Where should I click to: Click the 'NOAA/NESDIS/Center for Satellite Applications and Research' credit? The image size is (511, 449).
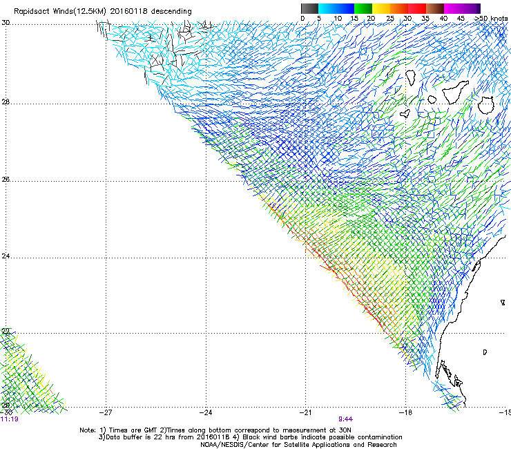pyautogui.click(x=298, y=445)
